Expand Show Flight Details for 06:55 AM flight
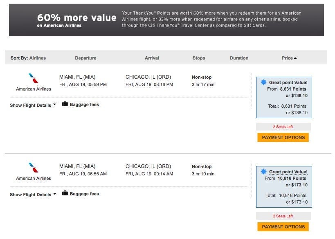Image resolution: width=335 pixels, height=239 pixels. pos(33,195)
